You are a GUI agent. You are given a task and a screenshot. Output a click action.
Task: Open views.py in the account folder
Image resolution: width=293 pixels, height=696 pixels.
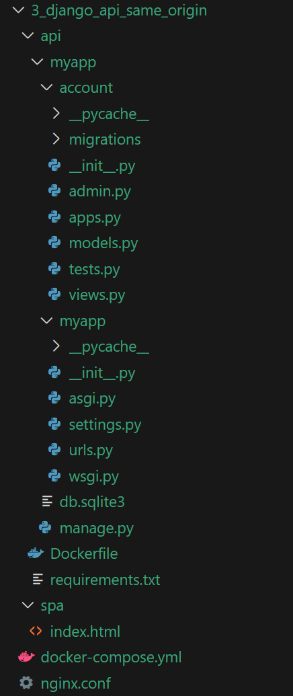97,295
